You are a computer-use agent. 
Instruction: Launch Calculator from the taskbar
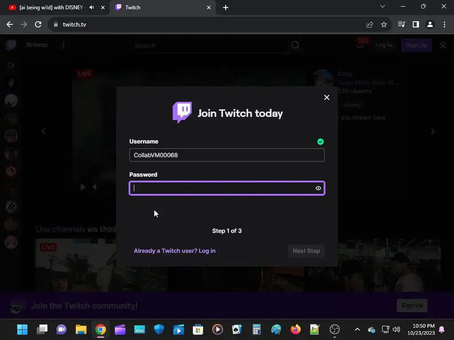(x=257, y=329)
